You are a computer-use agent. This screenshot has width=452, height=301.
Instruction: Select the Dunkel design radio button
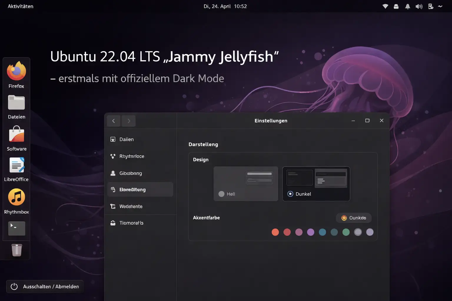point(290,194)
